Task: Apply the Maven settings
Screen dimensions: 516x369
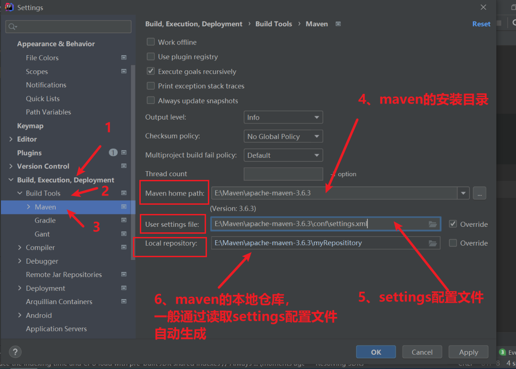Action: (468, 352)
